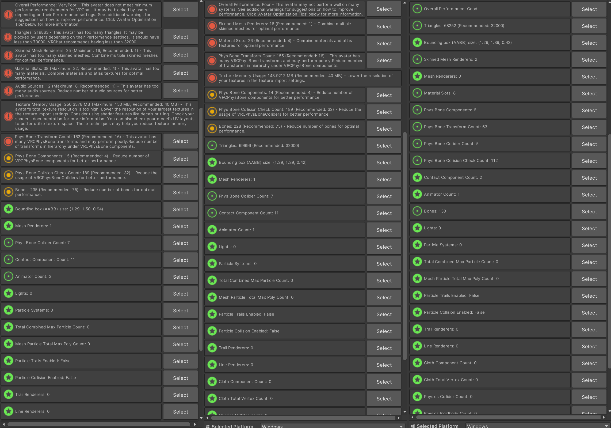Click Select button beside Phys Bone Transform Count: 155

384,60
